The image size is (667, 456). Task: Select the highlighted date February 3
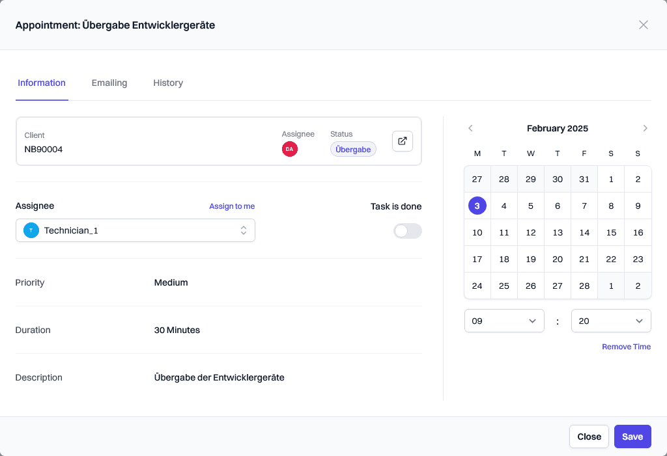(x=477, y=206)
